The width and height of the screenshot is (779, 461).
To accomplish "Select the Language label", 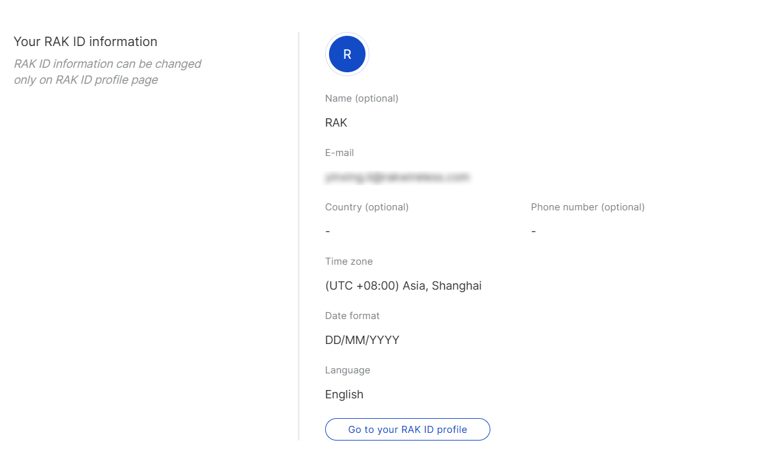I will point(348,370).
